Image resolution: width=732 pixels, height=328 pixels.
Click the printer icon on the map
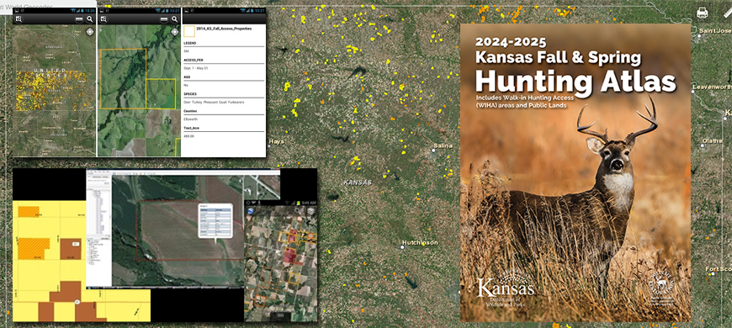coord(702,13)
